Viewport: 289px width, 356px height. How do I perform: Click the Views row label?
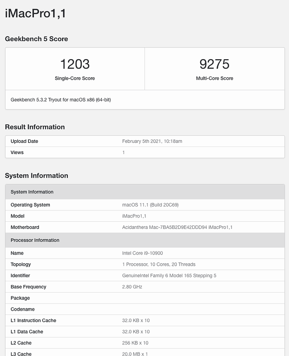click(x=17, y=152)
